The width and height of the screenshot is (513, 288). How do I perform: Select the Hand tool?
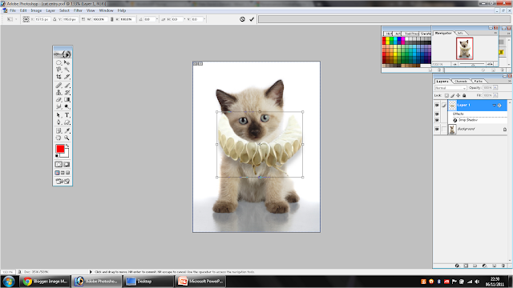(59, 138)
